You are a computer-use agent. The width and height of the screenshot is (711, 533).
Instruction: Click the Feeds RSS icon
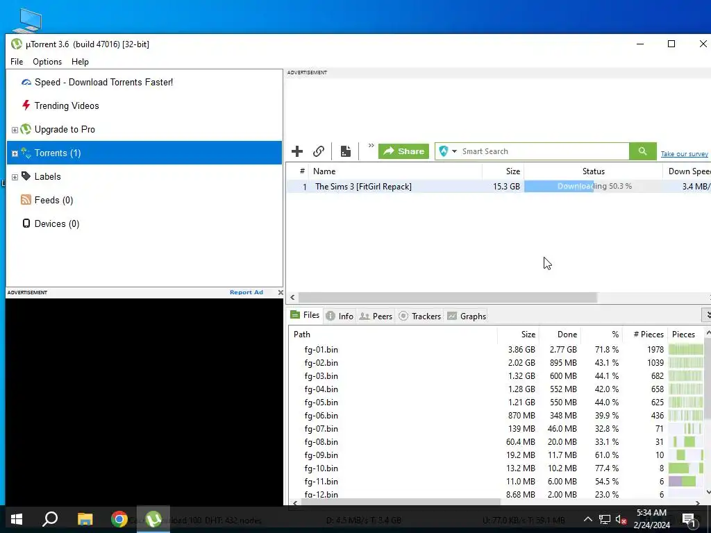tap(26, 200)
